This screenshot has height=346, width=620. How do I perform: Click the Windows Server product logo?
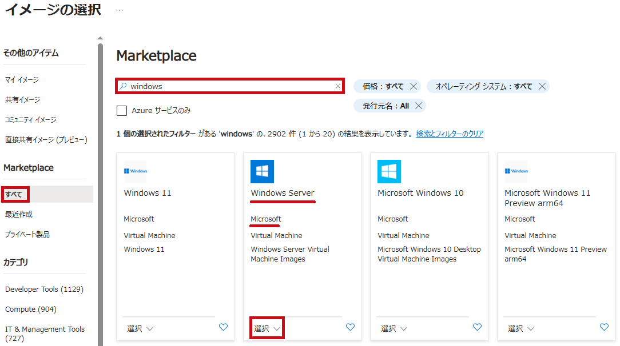tap(262, 171)
